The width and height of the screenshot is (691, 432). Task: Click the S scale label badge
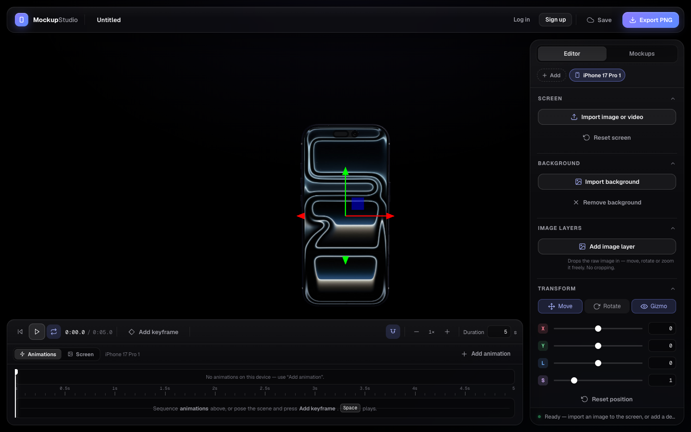point(543,380)
